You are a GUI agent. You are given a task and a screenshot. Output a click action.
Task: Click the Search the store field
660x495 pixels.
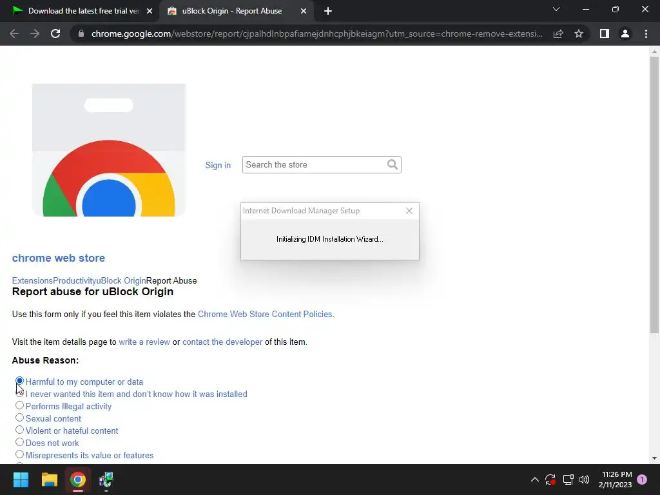(x=322, y=164)
